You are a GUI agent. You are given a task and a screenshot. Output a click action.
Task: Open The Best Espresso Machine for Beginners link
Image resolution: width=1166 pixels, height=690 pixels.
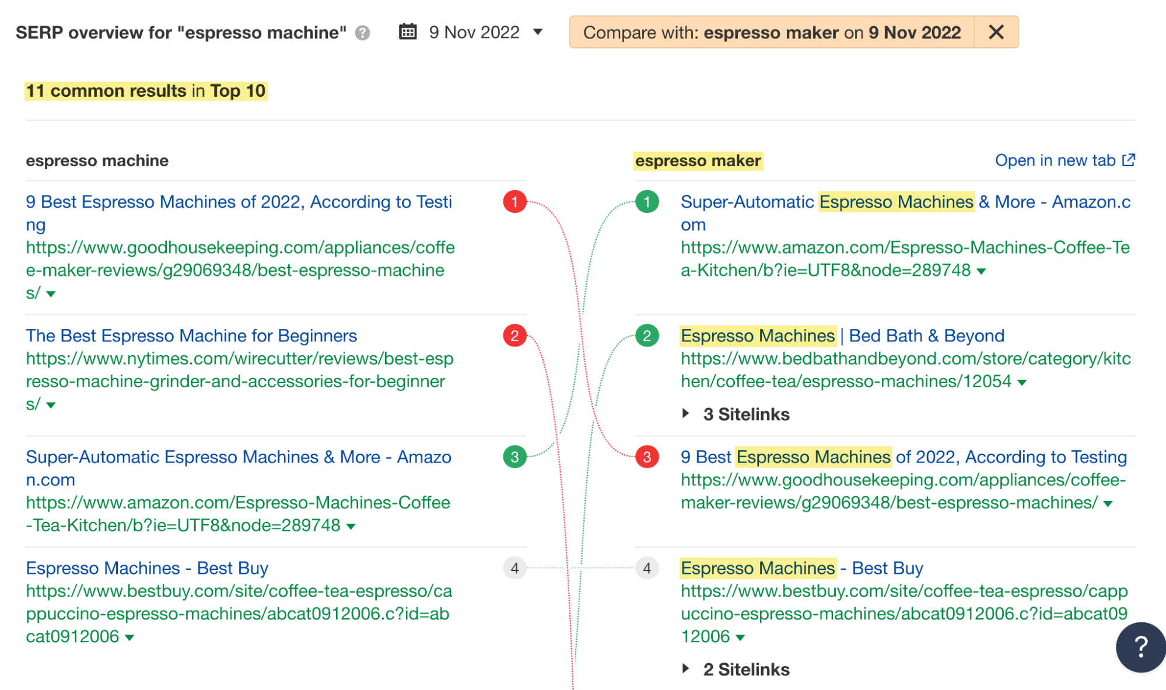[191, 336]
